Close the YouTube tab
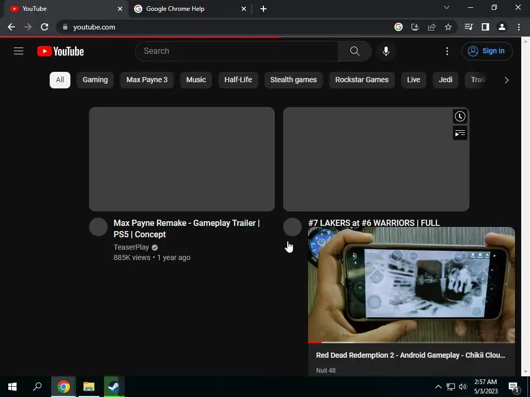 pyautogui.click(x=120, y=9)
